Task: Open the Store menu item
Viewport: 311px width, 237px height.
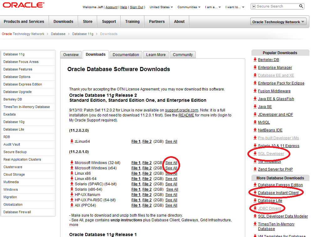Action: coord(87,21)
